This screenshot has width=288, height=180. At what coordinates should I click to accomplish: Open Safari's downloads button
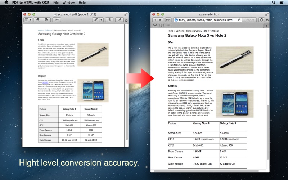[x=262, y=20]
